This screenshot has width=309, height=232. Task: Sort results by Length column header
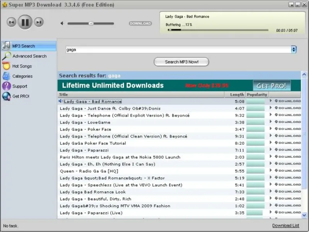(235, 94)
